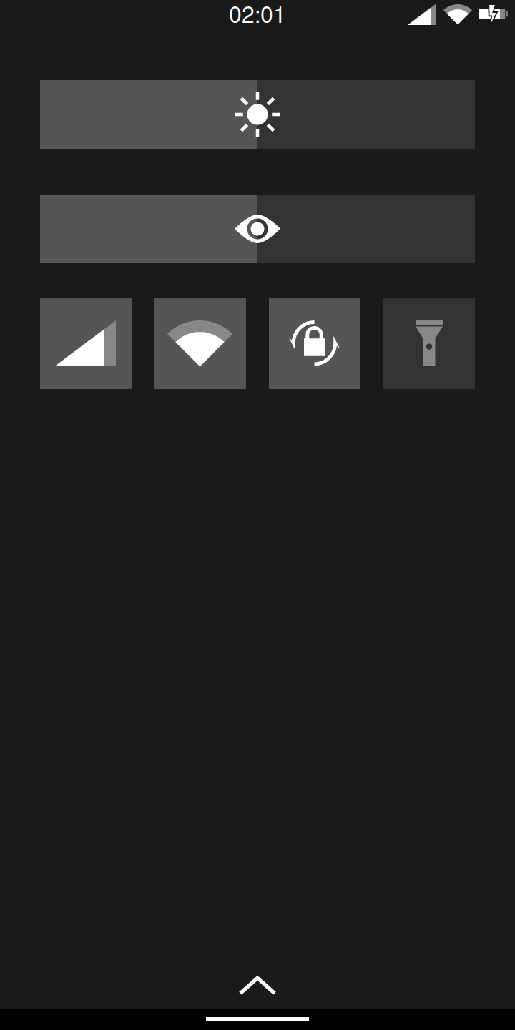The image size is (515, 1030).
Task: Click darker right portion of brightness slider
Action: click(x=366, y=114)
